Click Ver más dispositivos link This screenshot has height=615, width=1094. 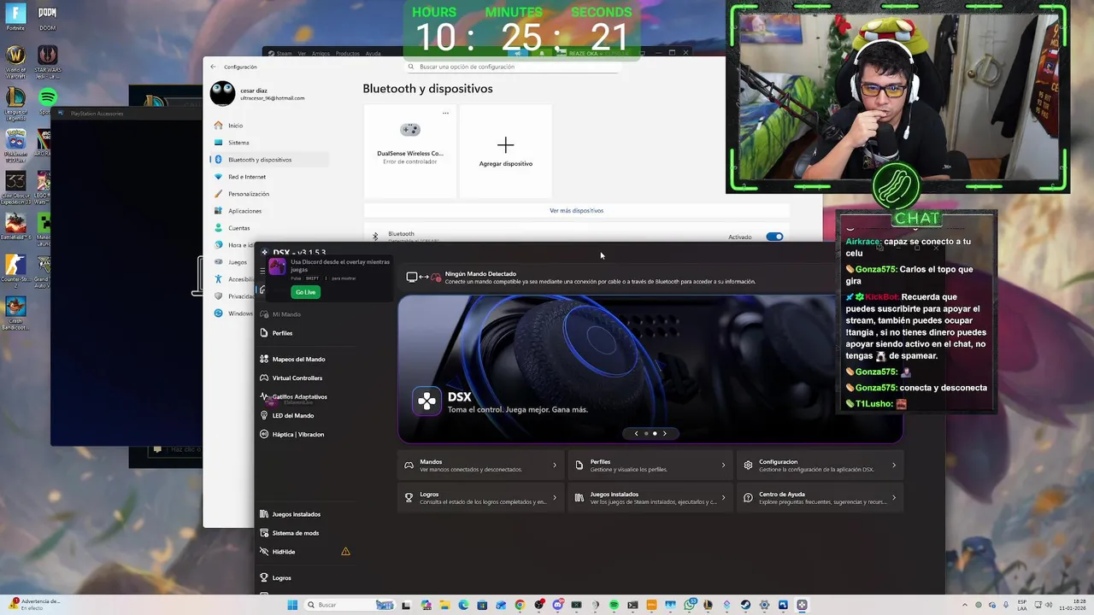click(x=576, y=210)
